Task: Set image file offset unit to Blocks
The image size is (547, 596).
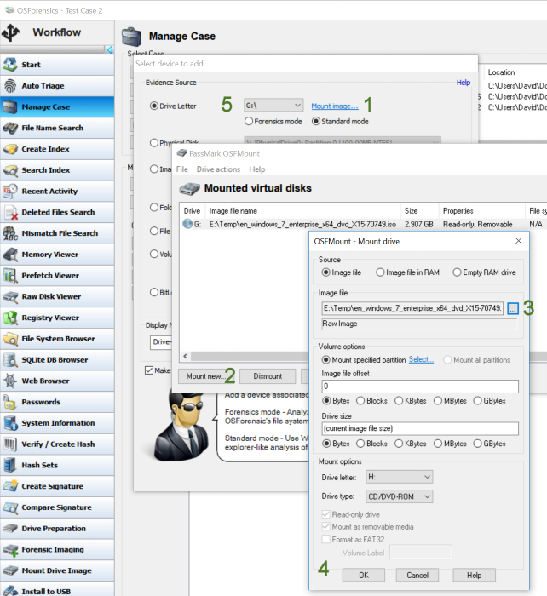Action: (x=360, y=401)
